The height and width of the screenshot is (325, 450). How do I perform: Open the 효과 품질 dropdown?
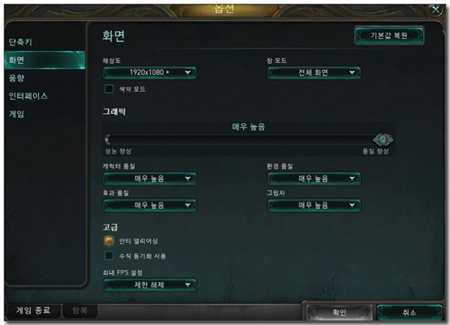point(150,205)
